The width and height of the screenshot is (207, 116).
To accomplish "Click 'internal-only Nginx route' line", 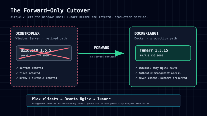I will 158,68.
